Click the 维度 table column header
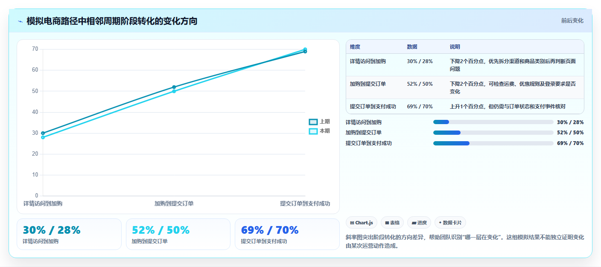 point(355,47)
